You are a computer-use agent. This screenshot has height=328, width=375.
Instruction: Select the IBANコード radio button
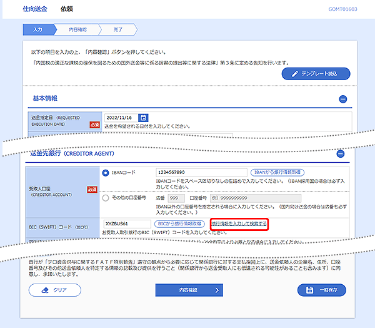[x=106, y=173]
